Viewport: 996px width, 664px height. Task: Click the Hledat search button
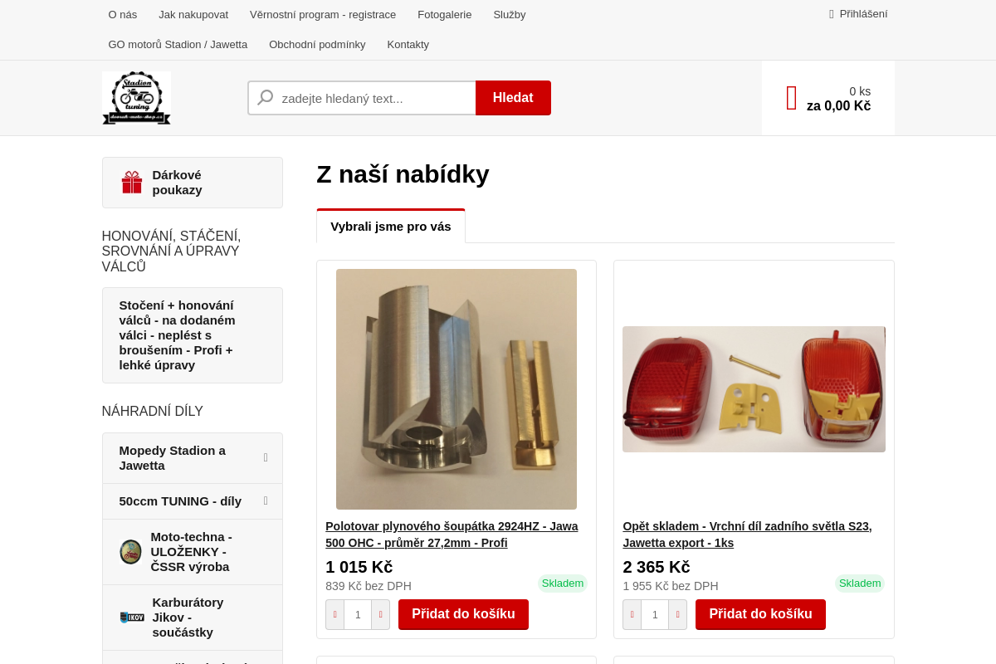point(513,98)
